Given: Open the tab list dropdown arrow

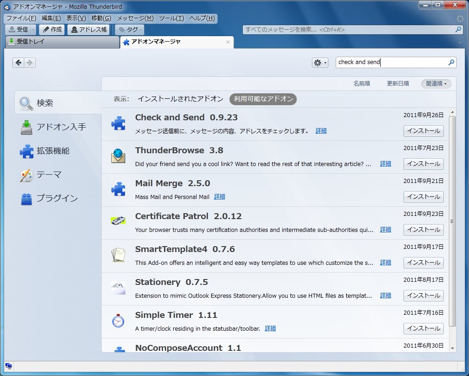Looking at the screenshot, I should point(460,43).
